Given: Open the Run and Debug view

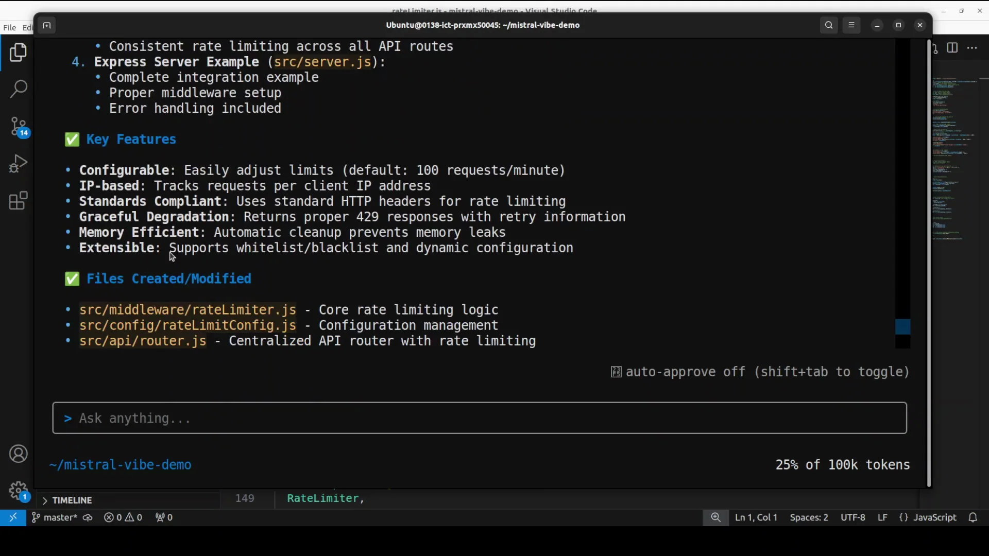Looking at the screenshot, I should tap(19, 163).
